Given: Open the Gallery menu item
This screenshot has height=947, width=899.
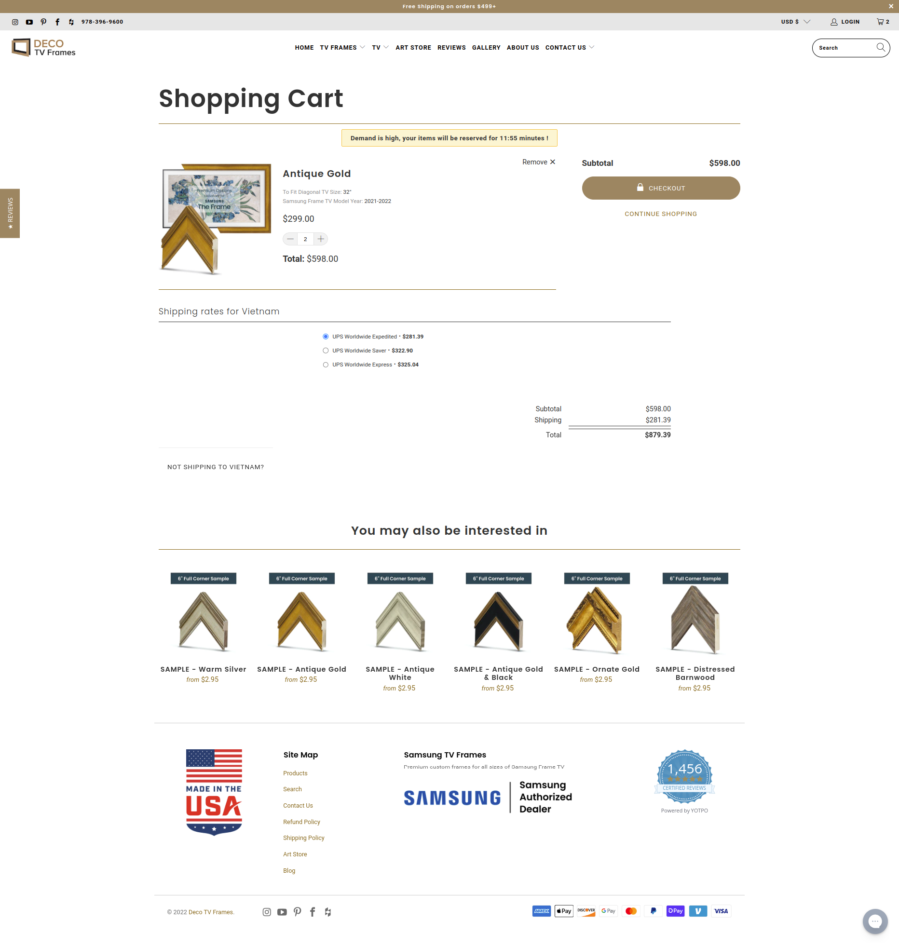Looking at the screenshot, I should (486, 48).
